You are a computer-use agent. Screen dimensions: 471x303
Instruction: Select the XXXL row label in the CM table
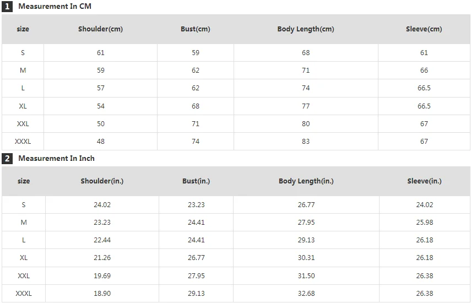(x=23, y=142)
